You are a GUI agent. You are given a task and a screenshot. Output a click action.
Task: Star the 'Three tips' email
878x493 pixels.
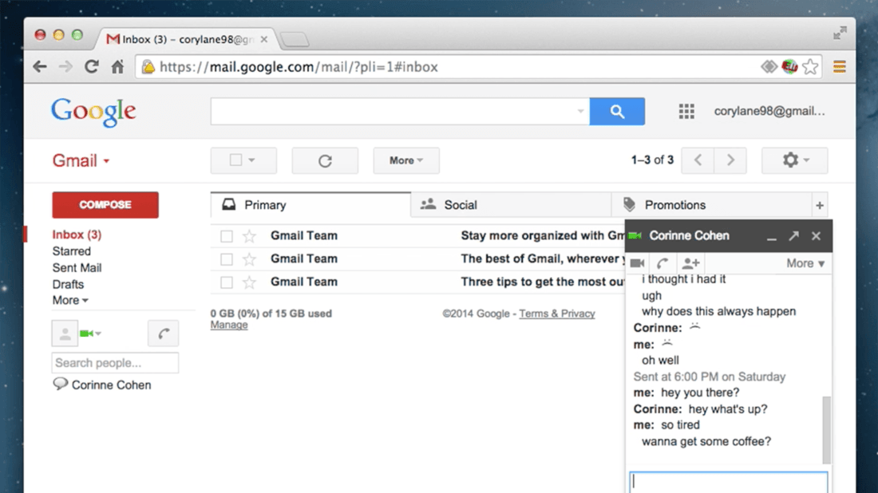(249, 282)
